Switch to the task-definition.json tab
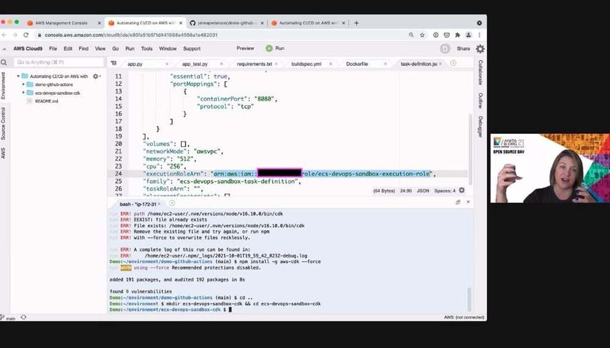 [420, 64]
